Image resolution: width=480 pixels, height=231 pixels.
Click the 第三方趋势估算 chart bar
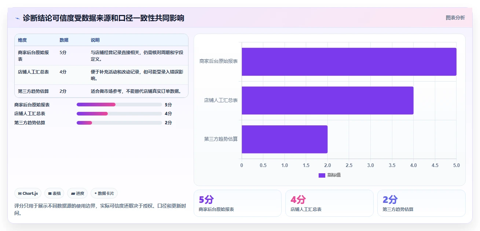coord(285,139)
